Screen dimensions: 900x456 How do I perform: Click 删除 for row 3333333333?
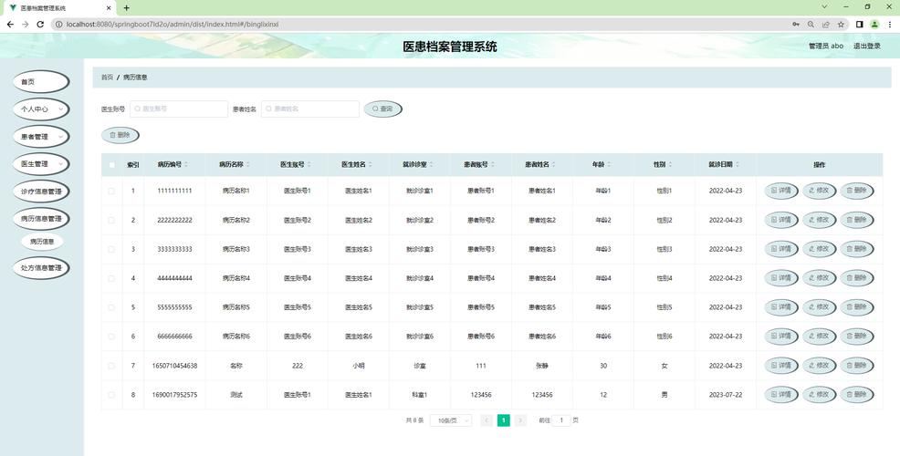coord(857,249)
